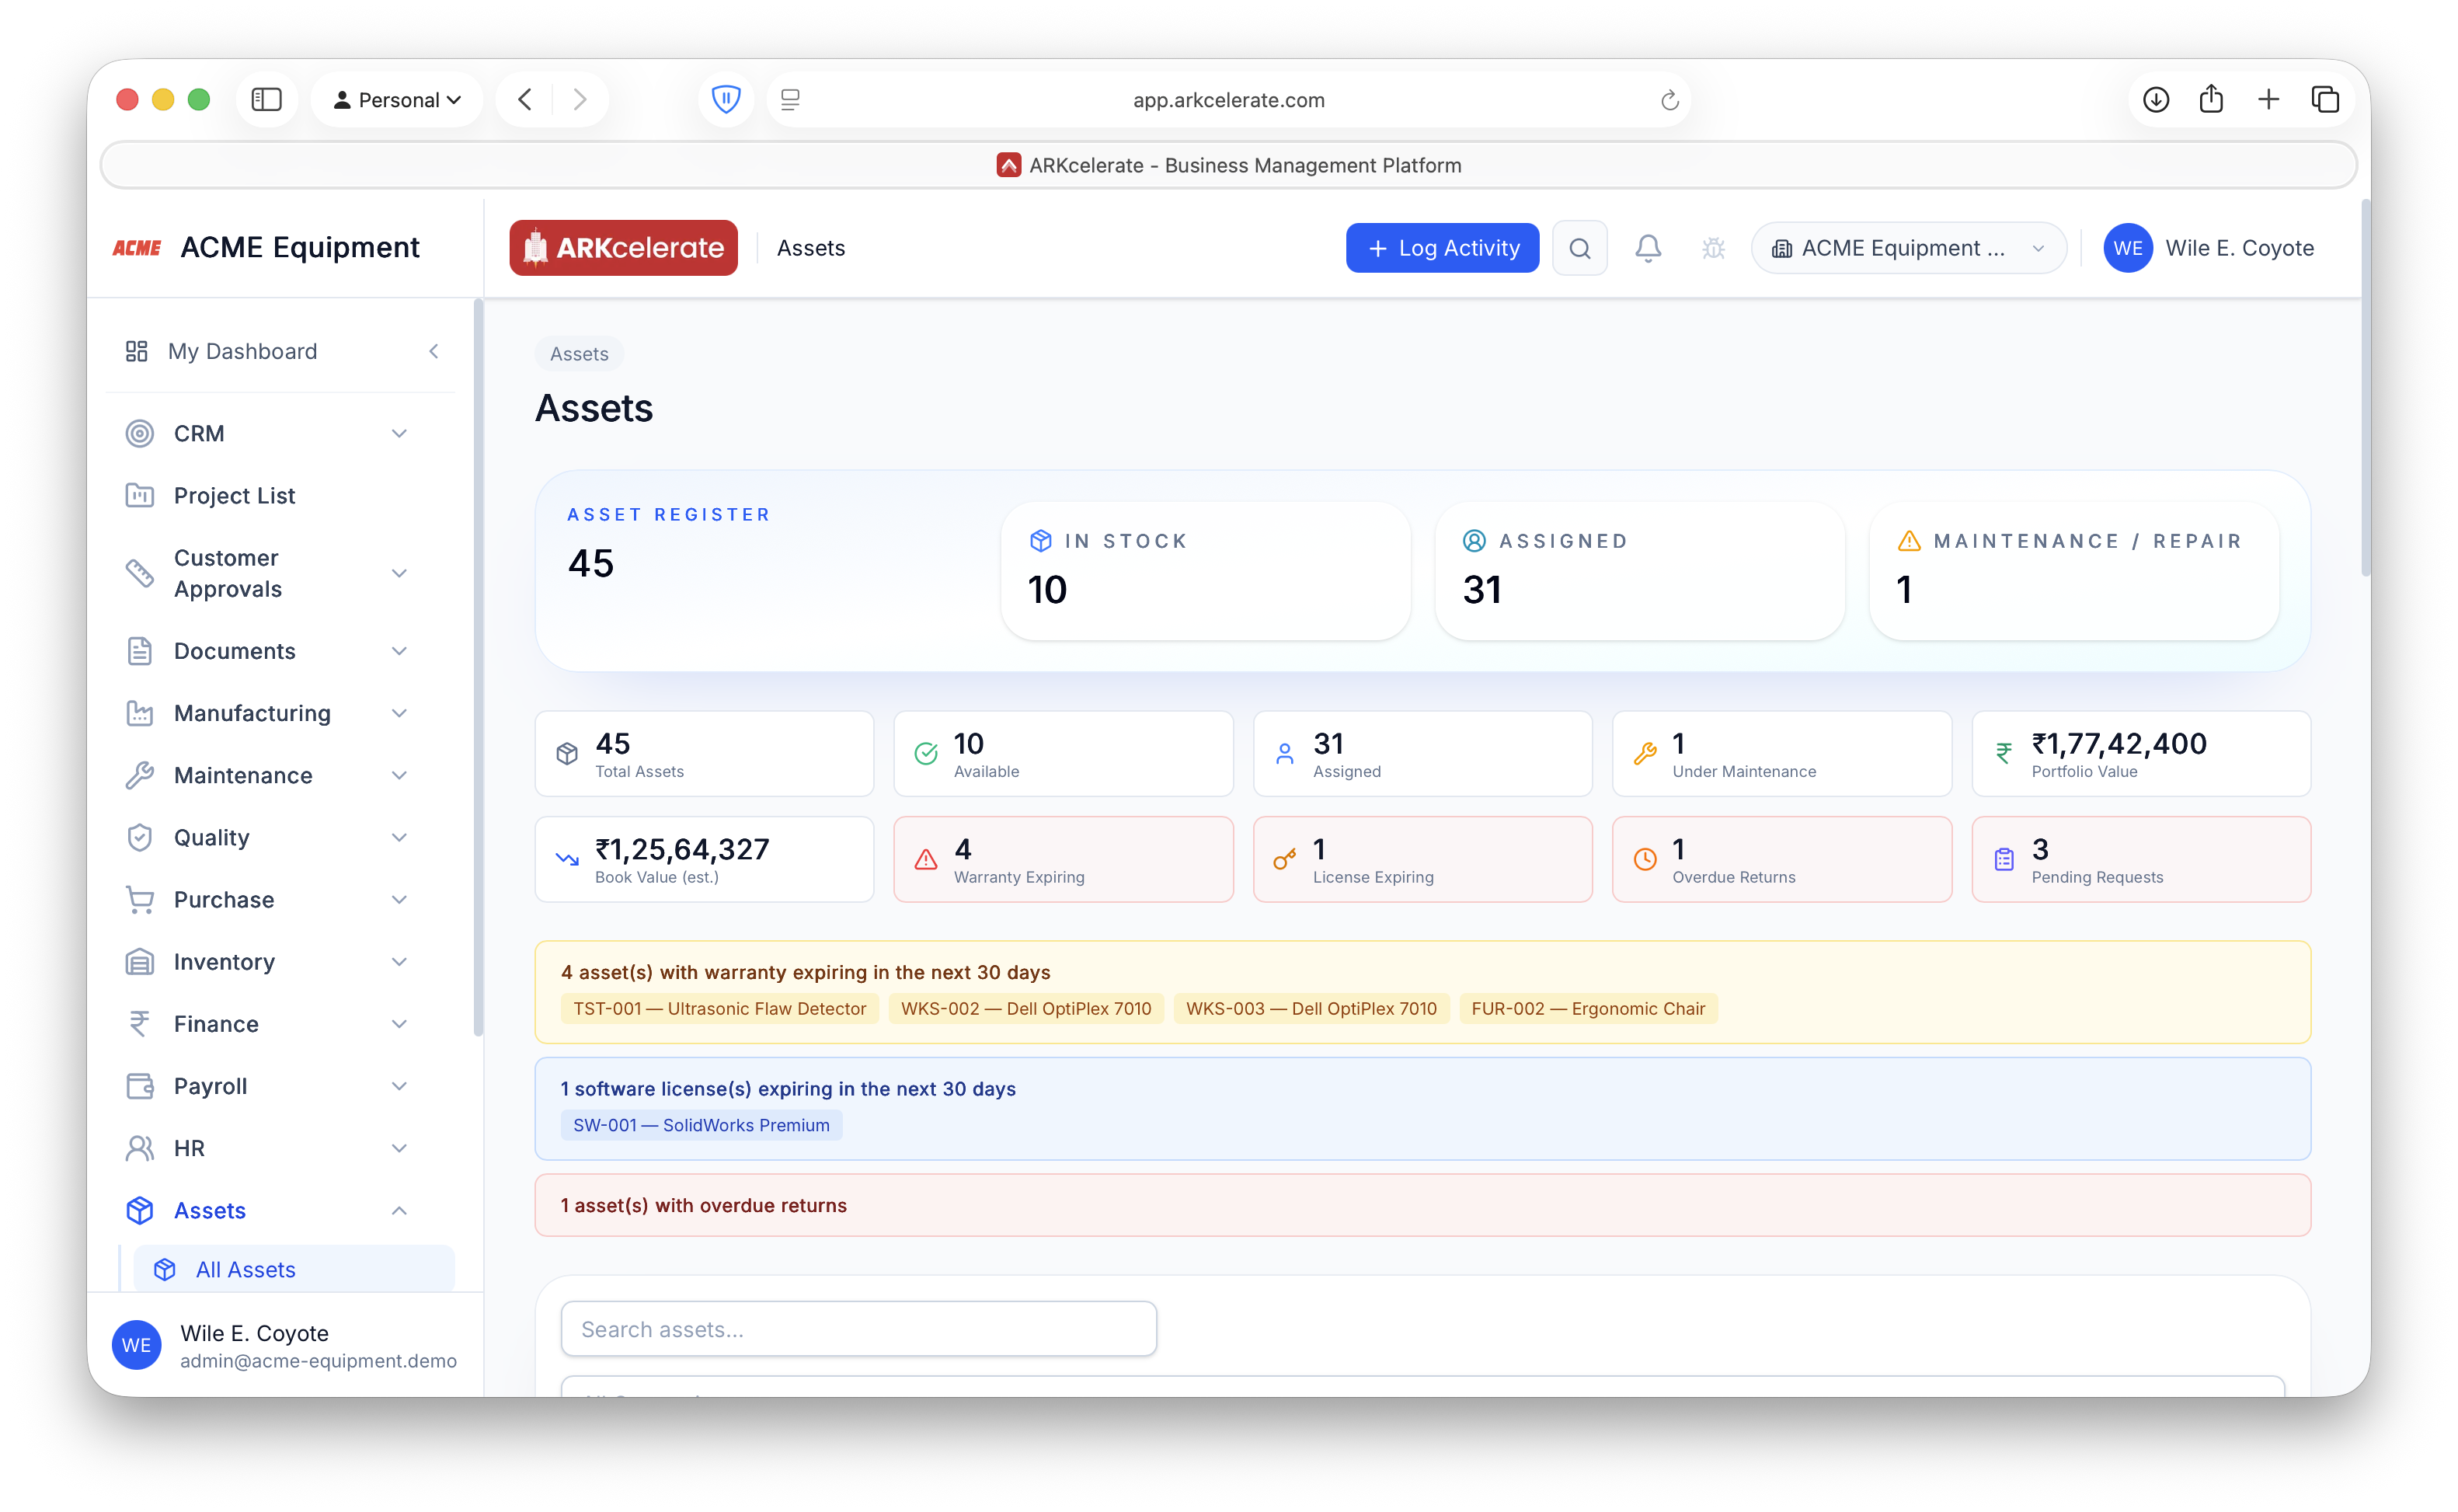The width and height of the screenshot is (2458, 1512).
Task: Click the Search assets input field
Action: [x=858, y=1329]
